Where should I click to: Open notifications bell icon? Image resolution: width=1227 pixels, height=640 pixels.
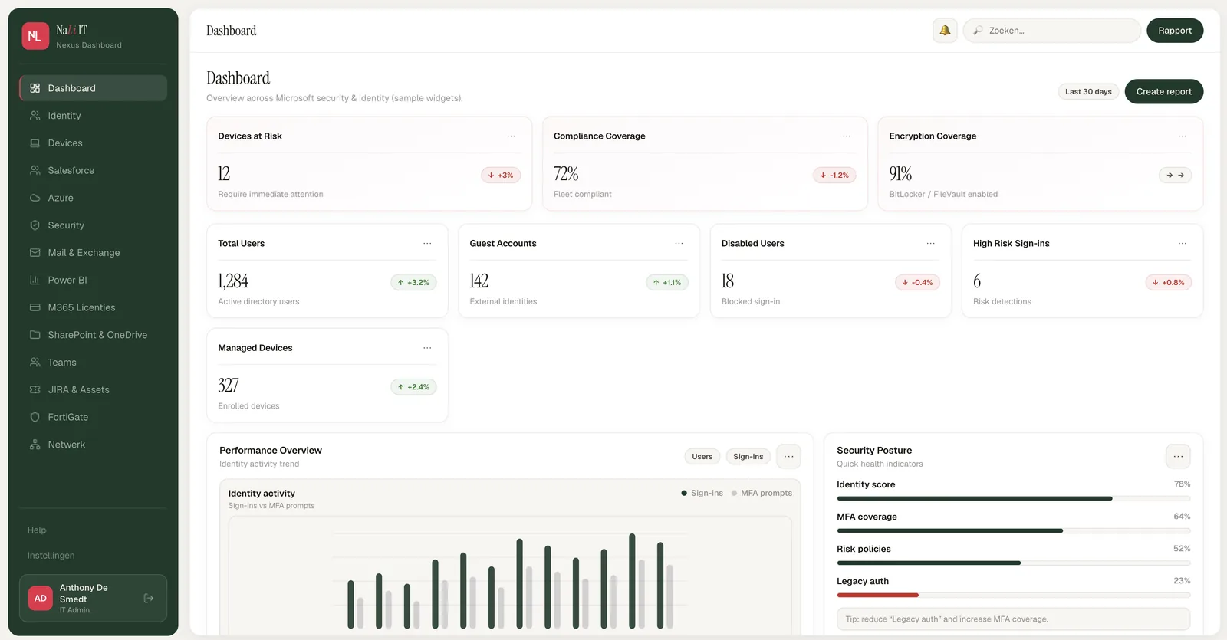tap(945, 31)
